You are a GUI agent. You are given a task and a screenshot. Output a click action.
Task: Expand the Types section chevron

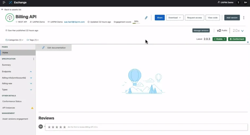click(31, 90)
